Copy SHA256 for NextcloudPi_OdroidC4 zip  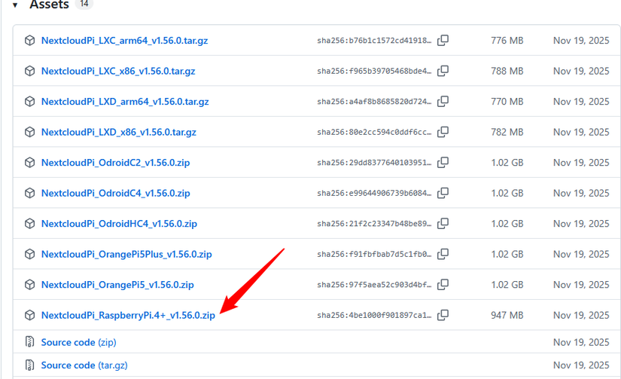point(443,193)
